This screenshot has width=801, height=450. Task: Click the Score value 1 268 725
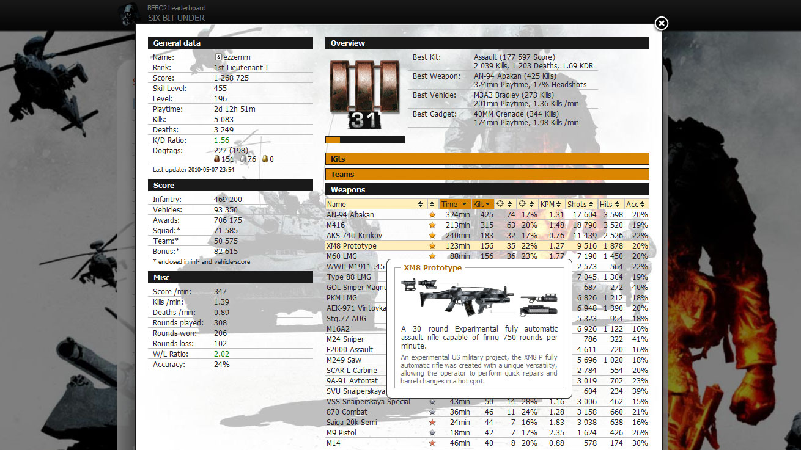tap(232, 78)
